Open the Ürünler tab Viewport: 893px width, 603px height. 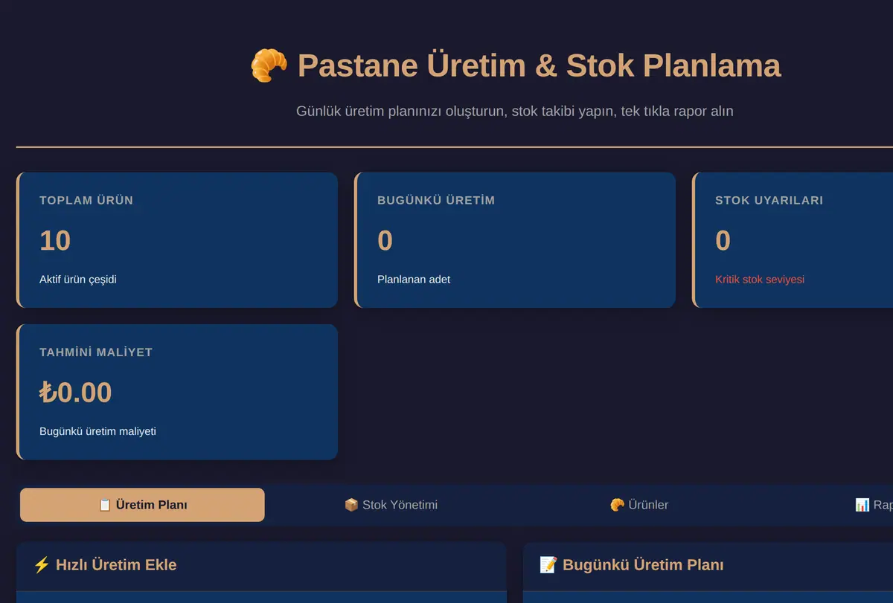click(639, 505)
